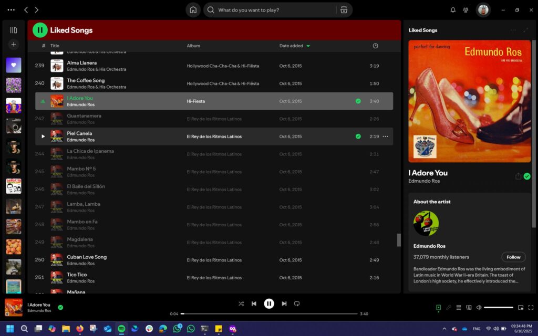Viewport: 538px width, 336px height.
Task: Toggle repeat mode
Action: (297, 303)
